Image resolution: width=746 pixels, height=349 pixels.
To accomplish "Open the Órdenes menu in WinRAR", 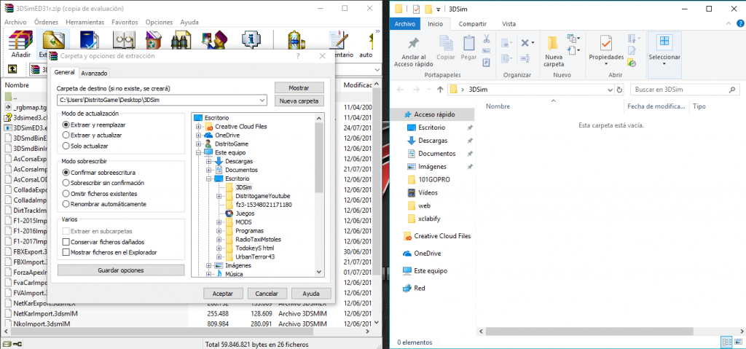I will [46, 22].
